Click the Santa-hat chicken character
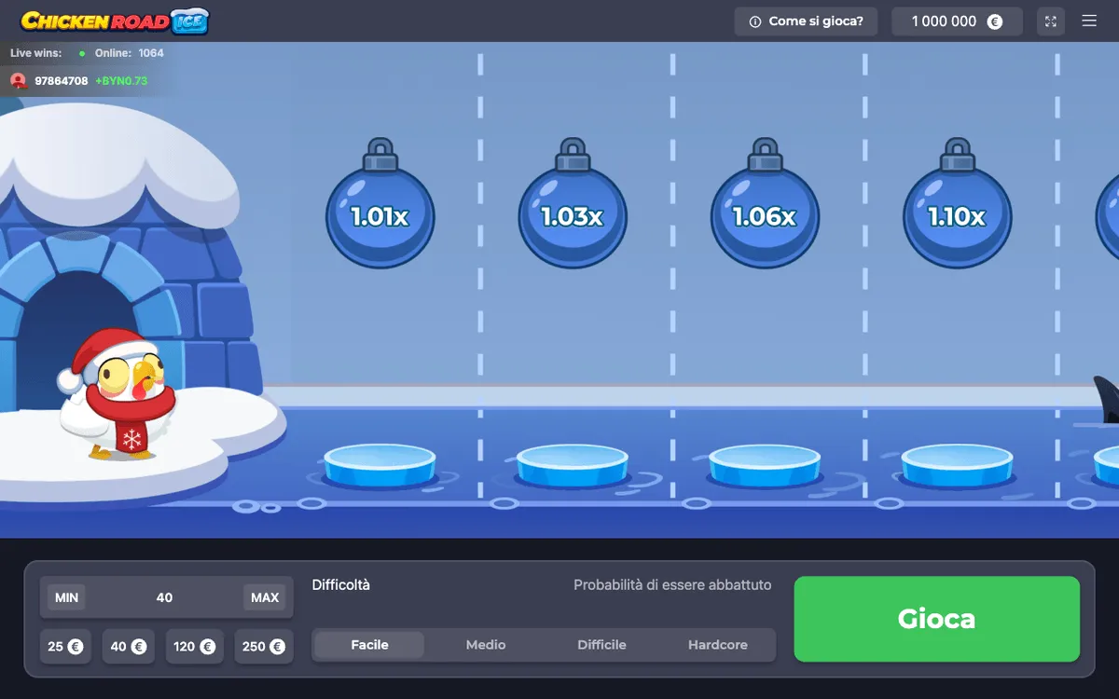The height and width of the screenshot is (699, 1119). click(x=117, y=394)
